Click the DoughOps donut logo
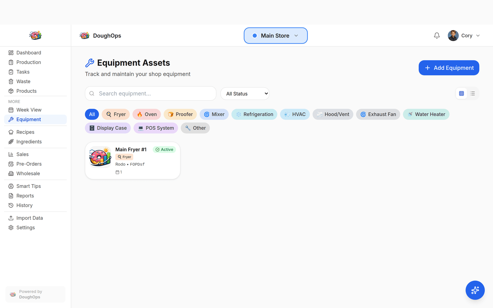 84,35
